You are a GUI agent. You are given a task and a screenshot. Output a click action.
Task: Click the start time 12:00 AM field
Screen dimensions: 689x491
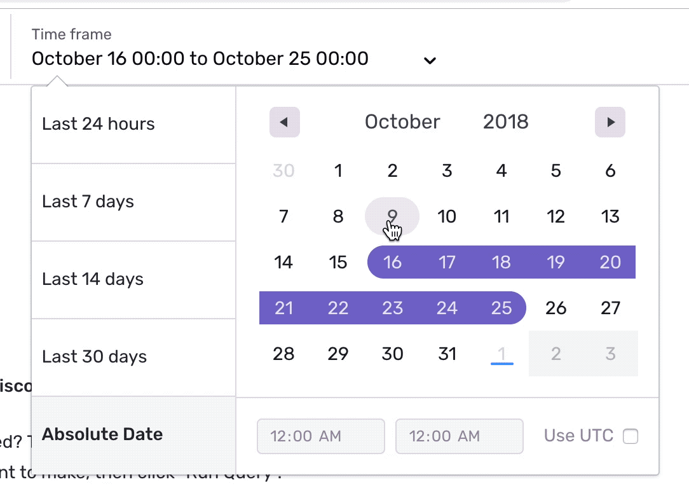321,436
